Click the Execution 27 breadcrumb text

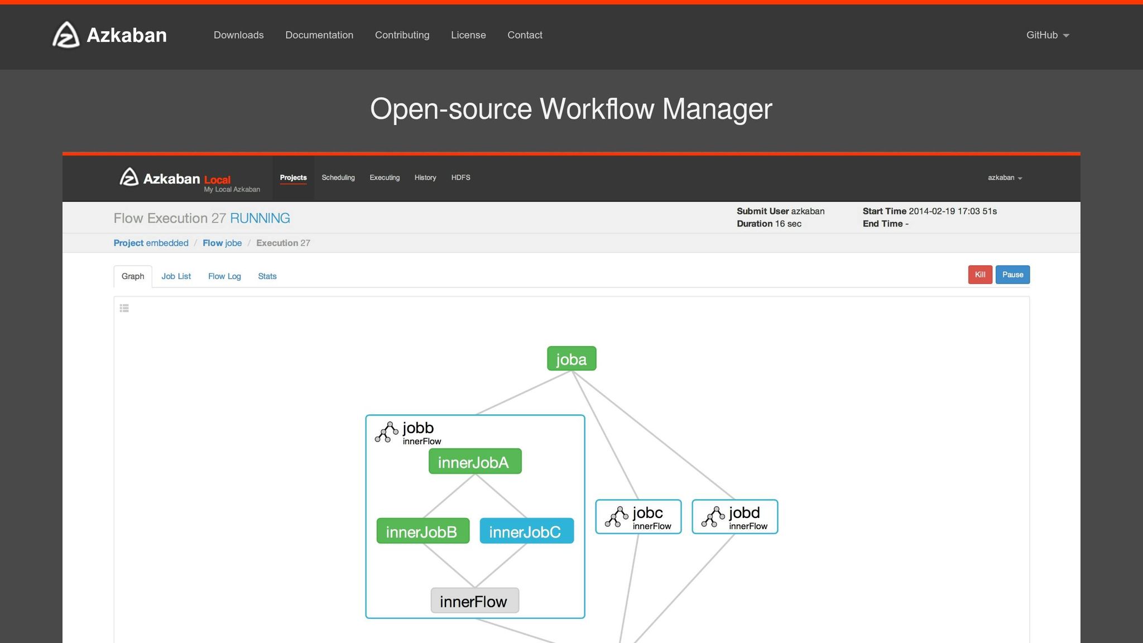click(283, 243)
